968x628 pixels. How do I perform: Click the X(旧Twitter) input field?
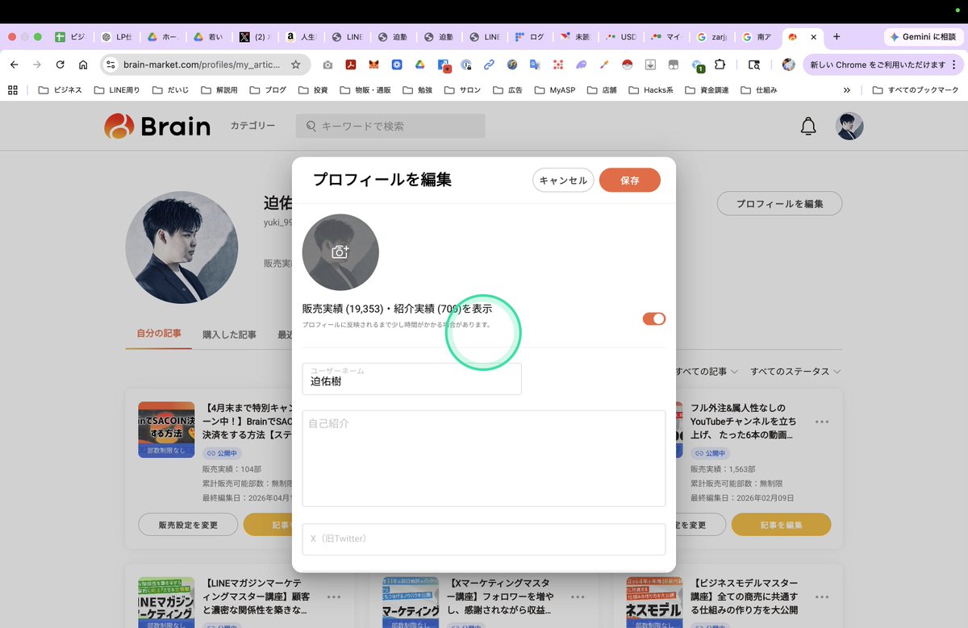[484, 539]
